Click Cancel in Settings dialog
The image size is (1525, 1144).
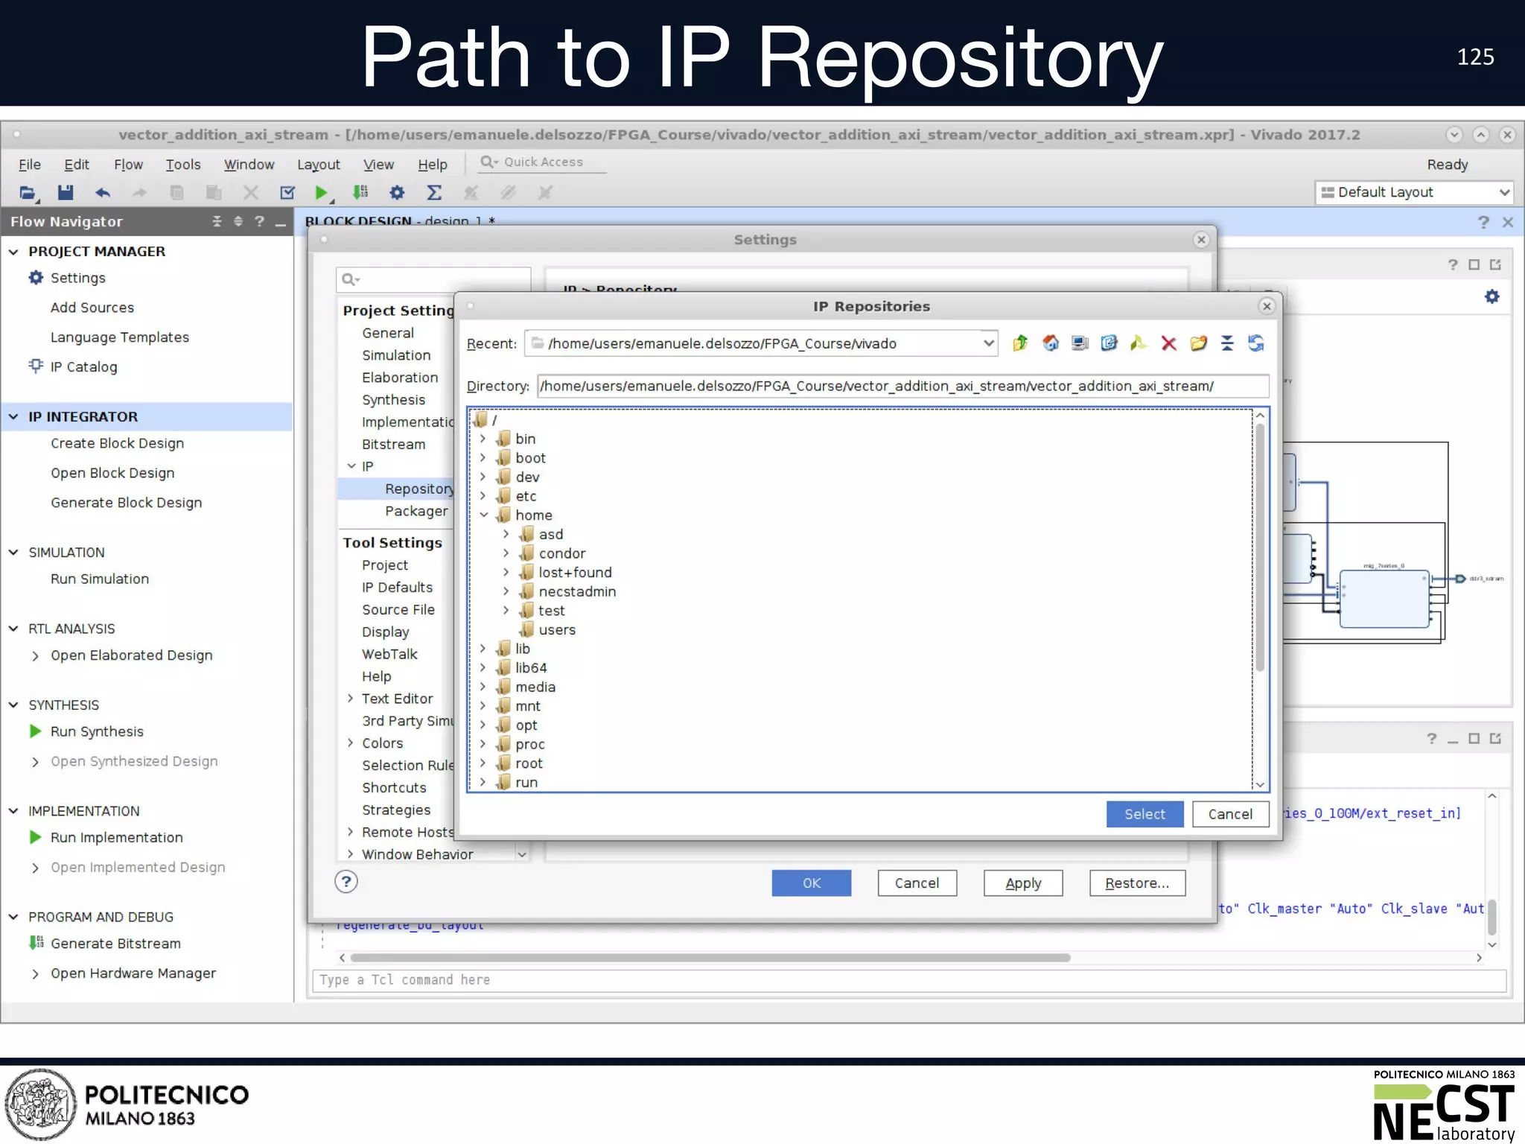[917, 883]
